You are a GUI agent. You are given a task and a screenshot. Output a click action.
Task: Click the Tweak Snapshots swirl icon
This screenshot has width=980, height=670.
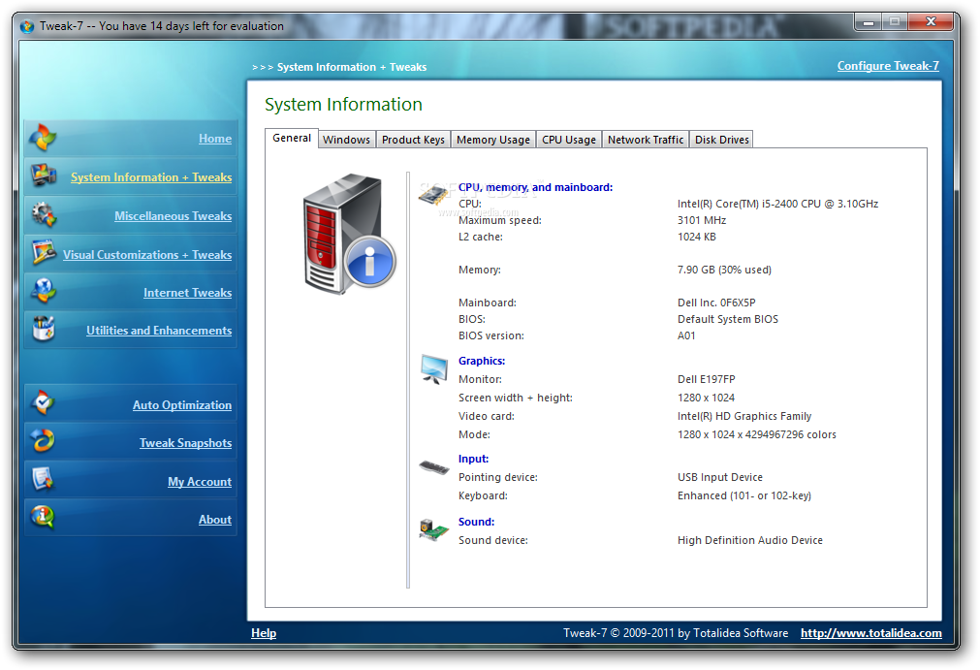coord(43,442)
